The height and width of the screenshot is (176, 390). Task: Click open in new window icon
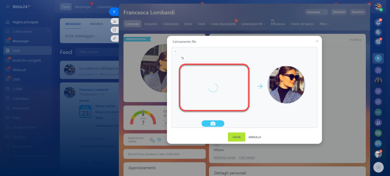coord(114,30)
